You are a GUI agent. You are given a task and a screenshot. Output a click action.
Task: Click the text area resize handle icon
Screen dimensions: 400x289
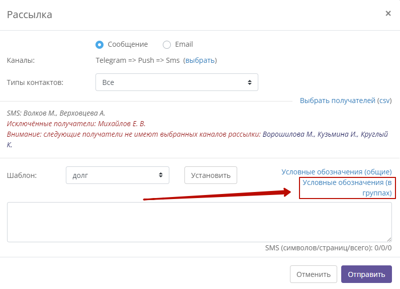coord(389,239)
